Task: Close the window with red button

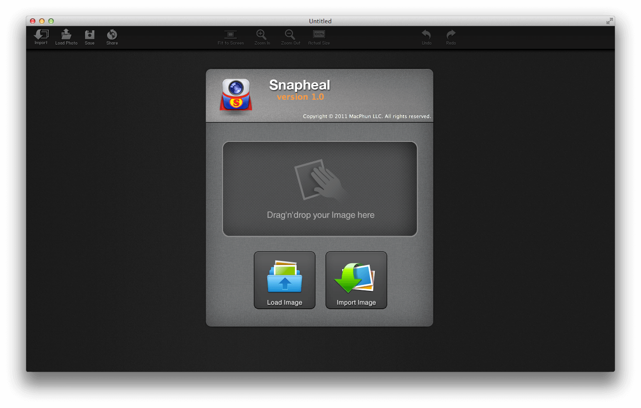Action: pos(33,21)
